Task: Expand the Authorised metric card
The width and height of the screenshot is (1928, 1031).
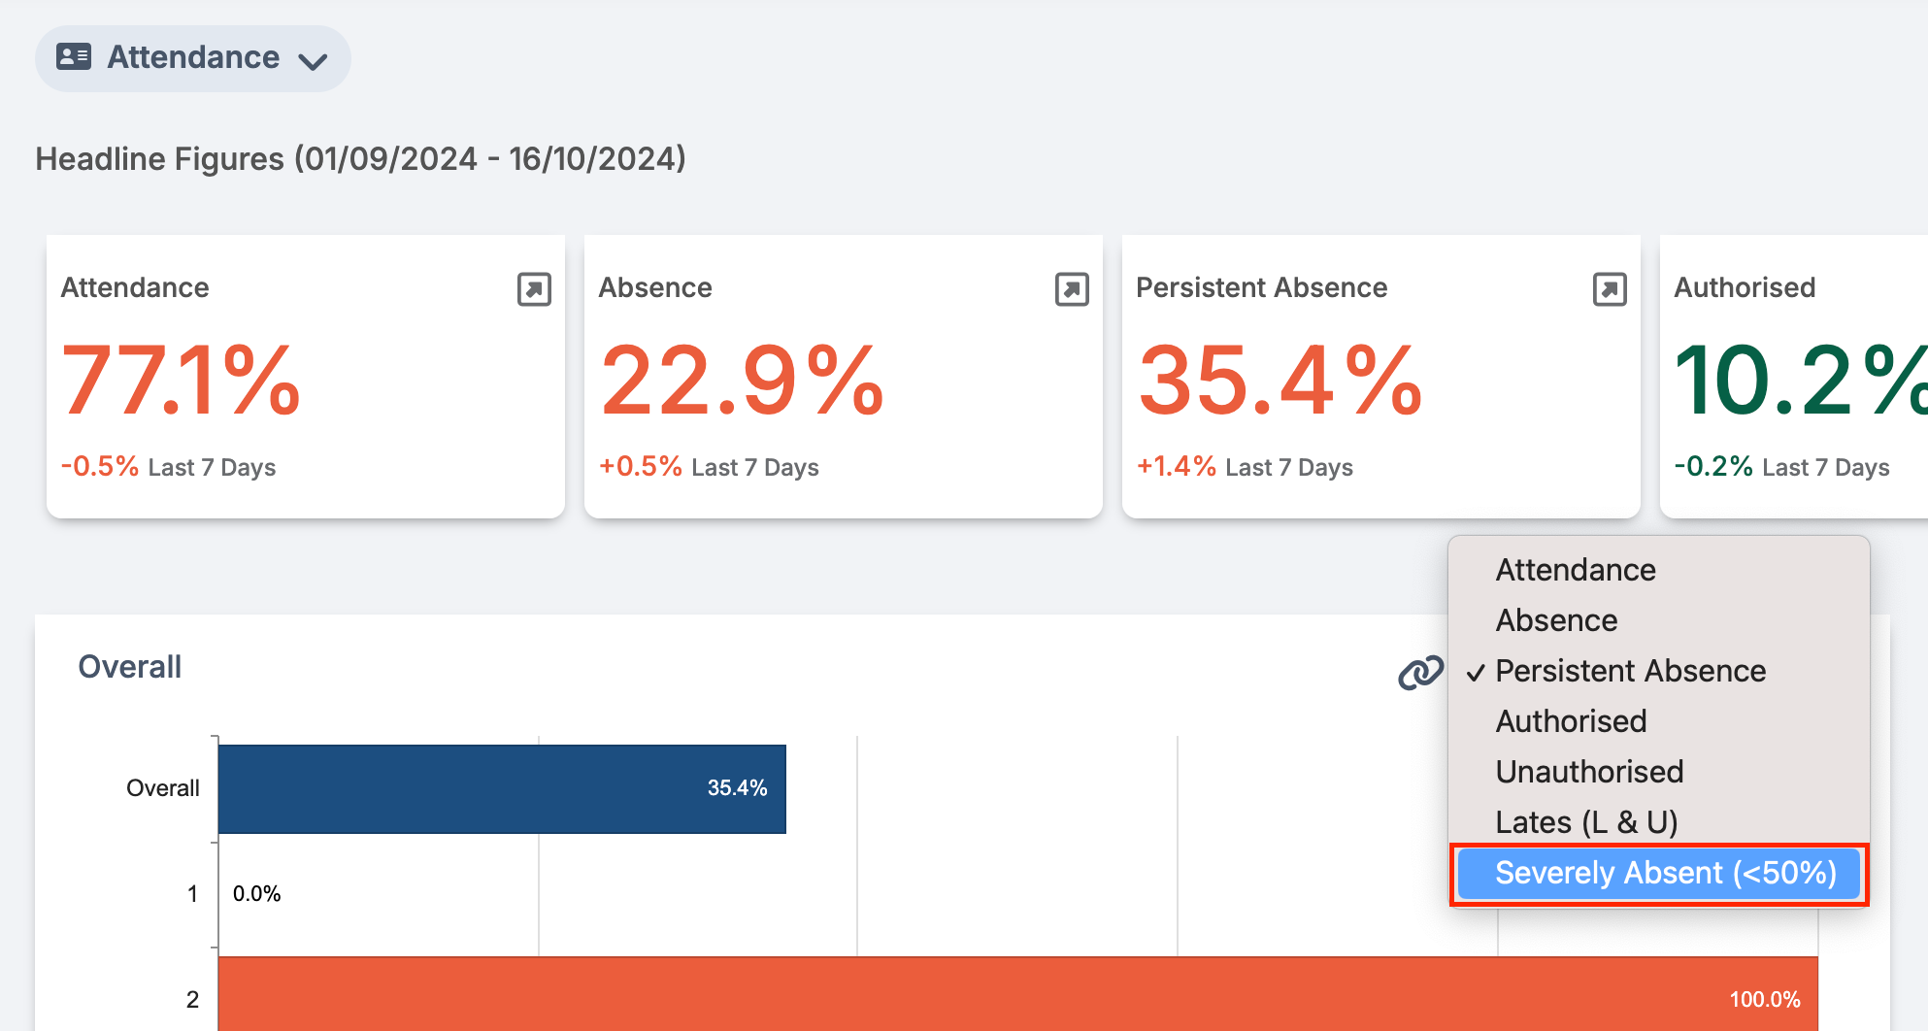Action: 1901,288
